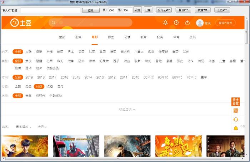
Task: Select 免费 payment filter
Action: click(x=28, y=86)
